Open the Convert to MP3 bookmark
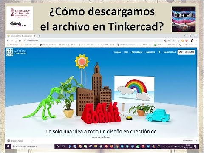This screenshot has height=153, width=204. click(x=68, y=45)
